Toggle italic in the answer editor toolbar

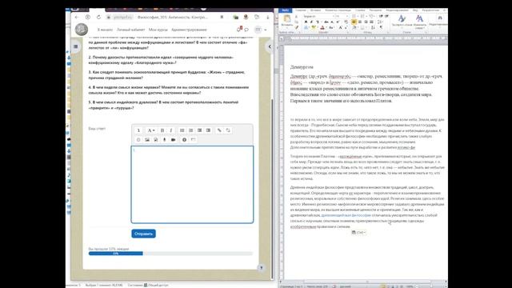pos(170,130)
